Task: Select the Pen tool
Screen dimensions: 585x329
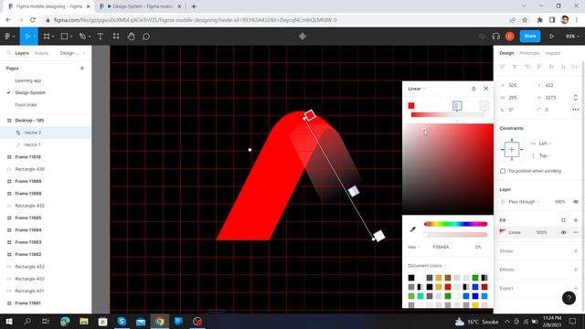Action: (x=82, y=37)
